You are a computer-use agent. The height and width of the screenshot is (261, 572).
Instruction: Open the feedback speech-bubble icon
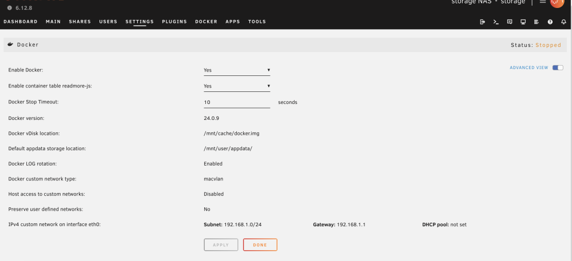510,22
